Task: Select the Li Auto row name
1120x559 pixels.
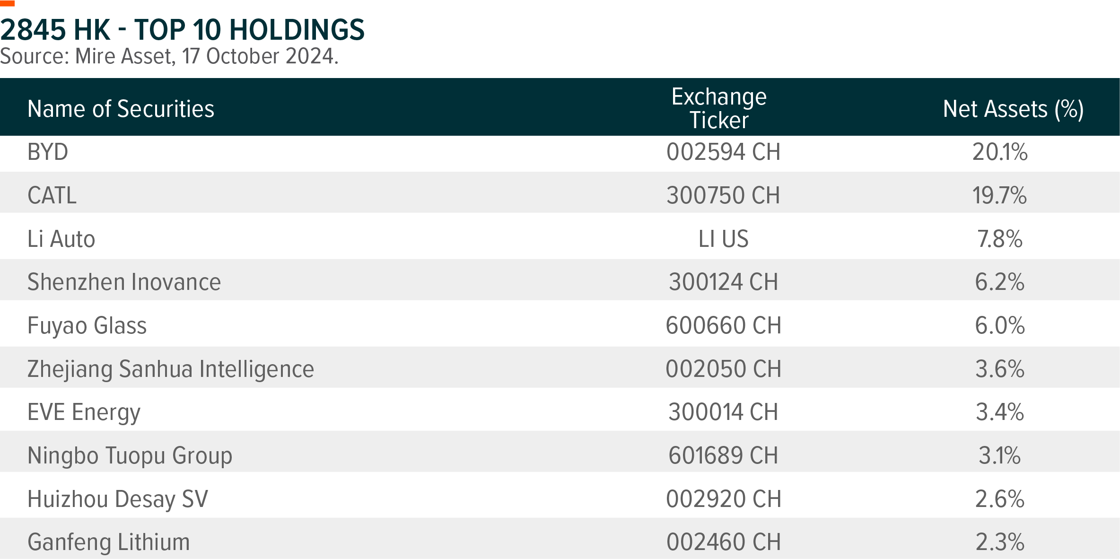Action: click(x=61, y=239)
